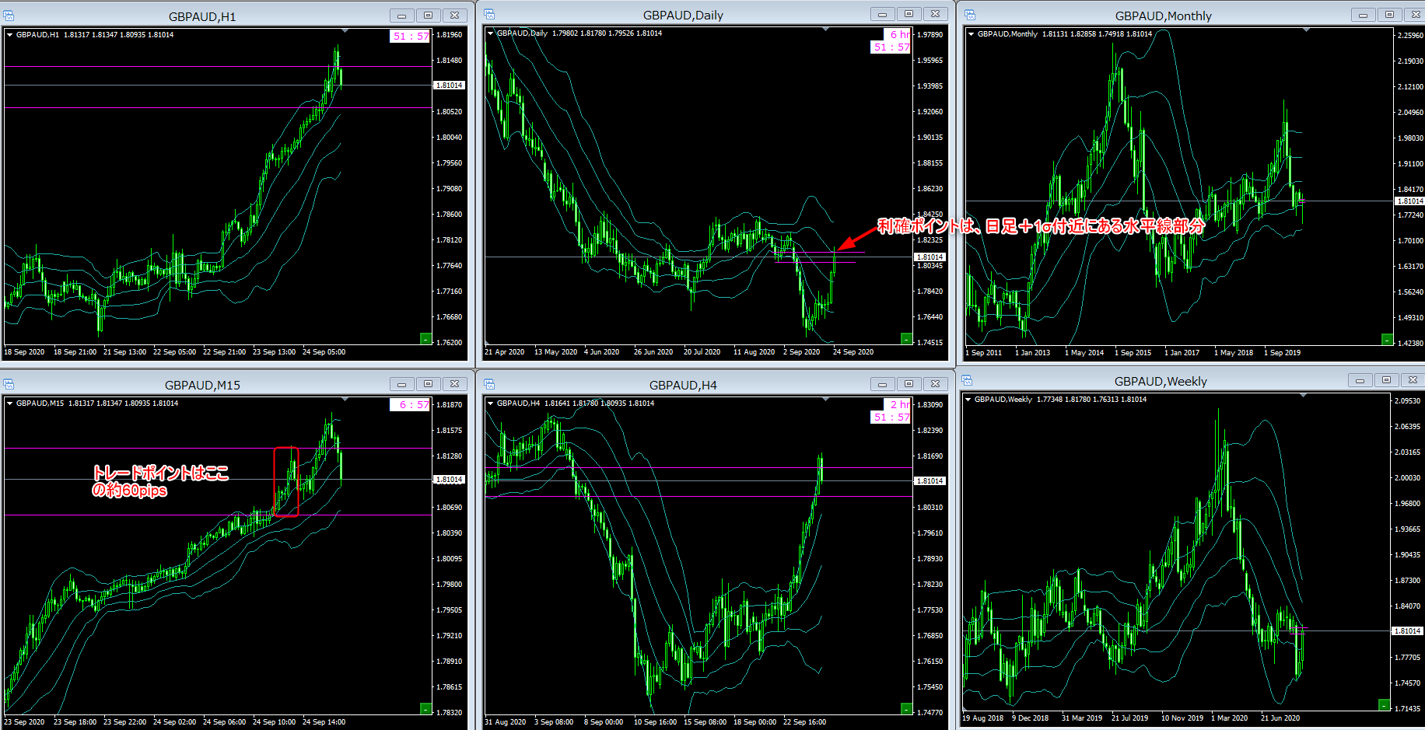Expand the triangle beside the GBPAUD,H1 chart label

point(9,35)
